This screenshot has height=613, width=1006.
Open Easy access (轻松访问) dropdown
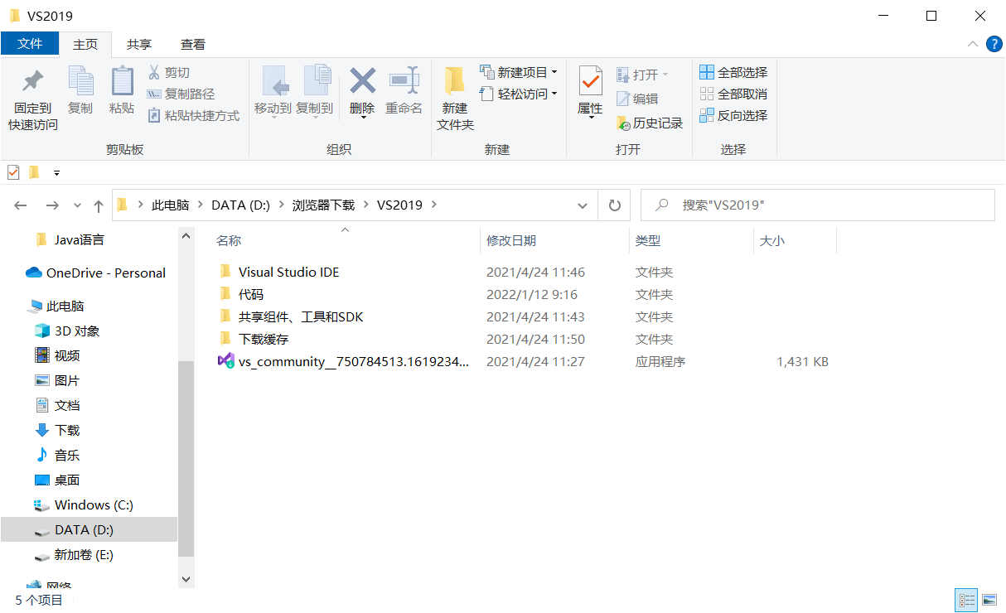coord(519,94)
